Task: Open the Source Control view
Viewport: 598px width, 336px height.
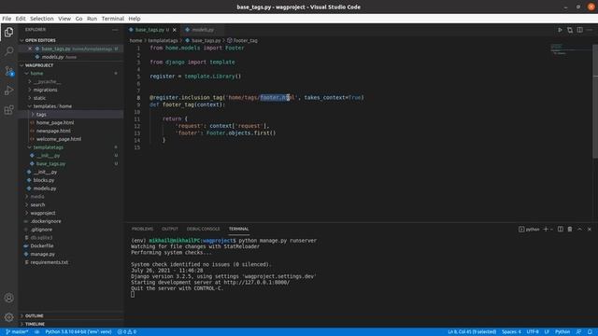Action: pyautogui.click(x=8, y=71)
